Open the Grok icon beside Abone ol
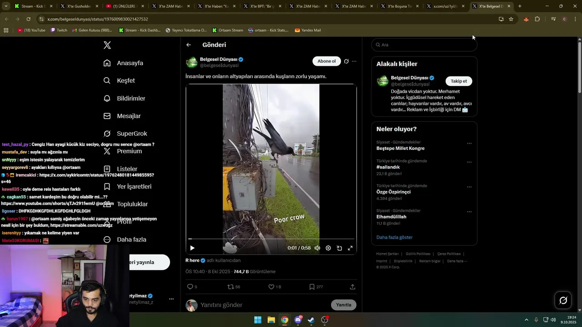Image resolution: width=582 pixels, height=327 pixels. click(x=346, y=61)
